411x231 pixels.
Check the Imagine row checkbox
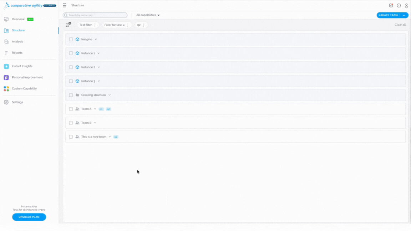click(x=71, y=39)
